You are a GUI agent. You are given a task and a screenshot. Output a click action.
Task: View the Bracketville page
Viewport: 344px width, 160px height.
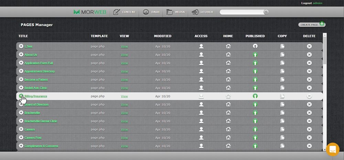tap(124, 113)
